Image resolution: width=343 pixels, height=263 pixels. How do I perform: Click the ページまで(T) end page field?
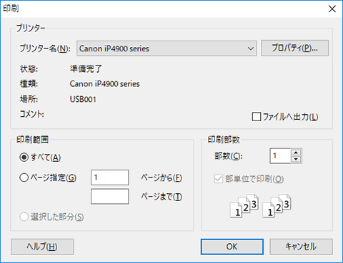[109, 197]
